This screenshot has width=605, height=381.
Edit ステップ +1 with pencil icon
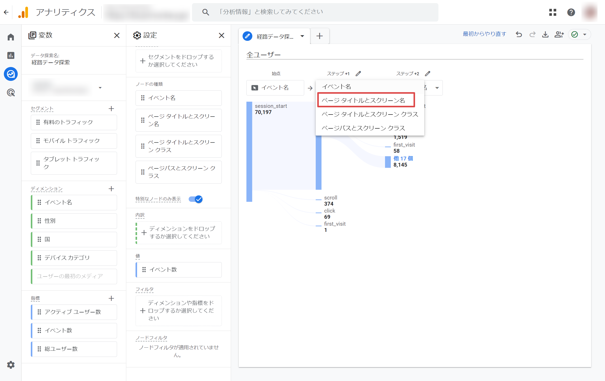click(358, 74)
